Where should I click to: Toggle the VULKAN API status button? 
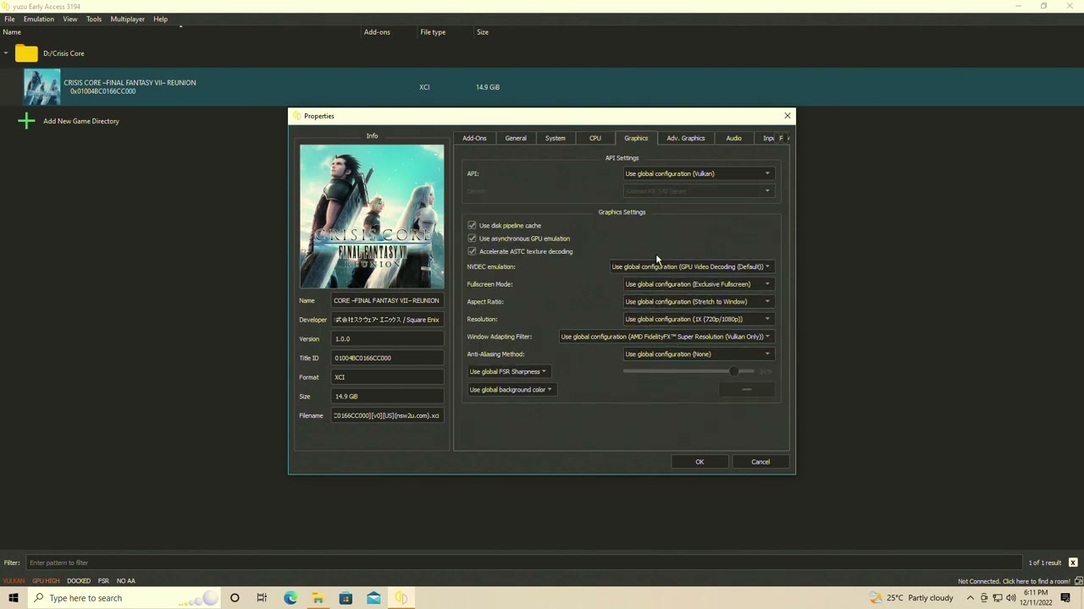14,581
